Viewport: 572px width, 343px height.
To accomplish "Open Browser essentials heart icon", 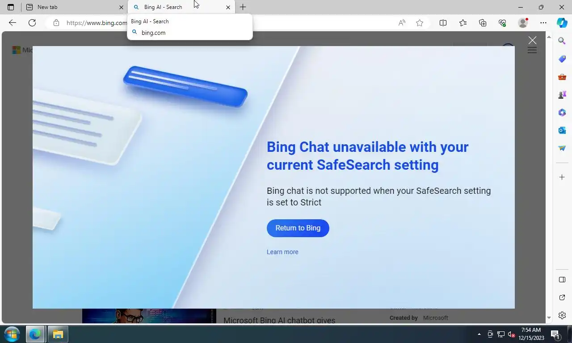I will 502,23.
